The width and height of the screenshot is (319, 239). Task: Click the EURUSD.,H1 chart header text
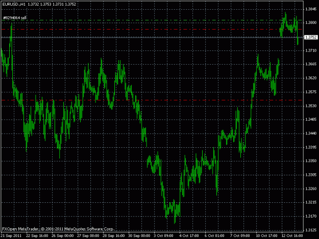pos(39,4)
